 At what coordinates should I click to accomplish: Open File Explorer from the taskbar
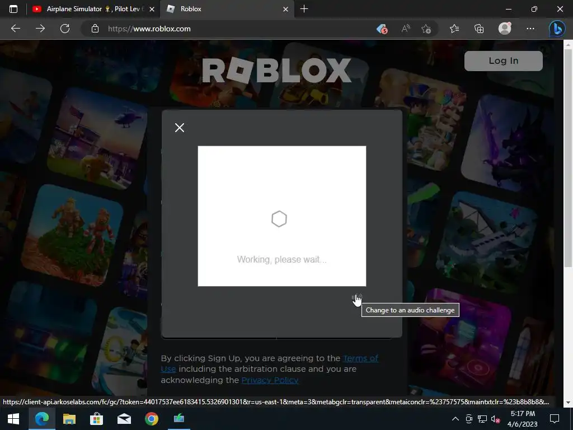tap(69, 419)
